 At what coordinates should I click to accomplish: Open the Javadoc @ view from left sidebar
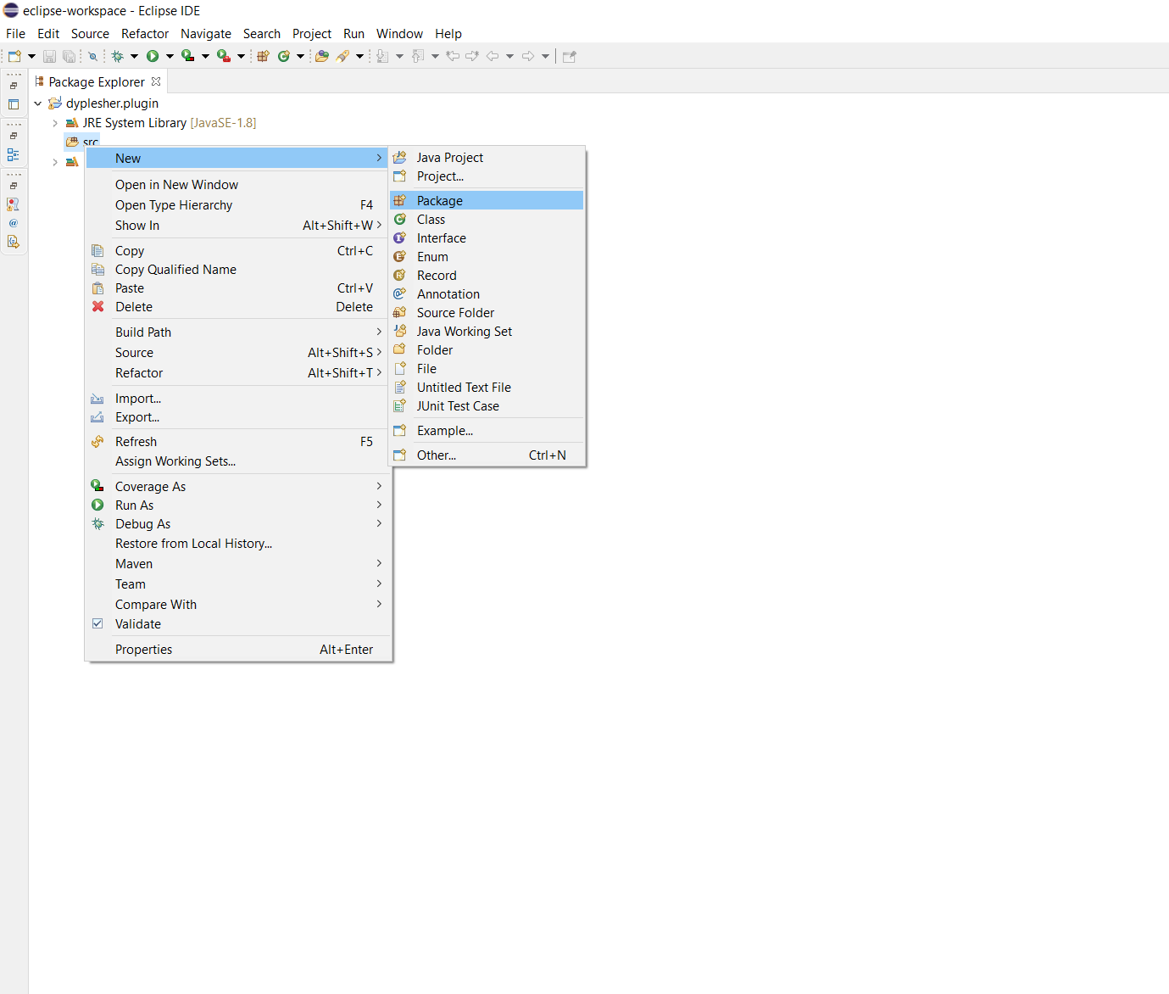(x=13, y=223)
